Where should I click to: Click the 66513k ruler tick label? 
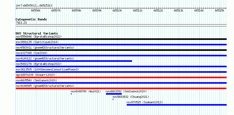179,10
